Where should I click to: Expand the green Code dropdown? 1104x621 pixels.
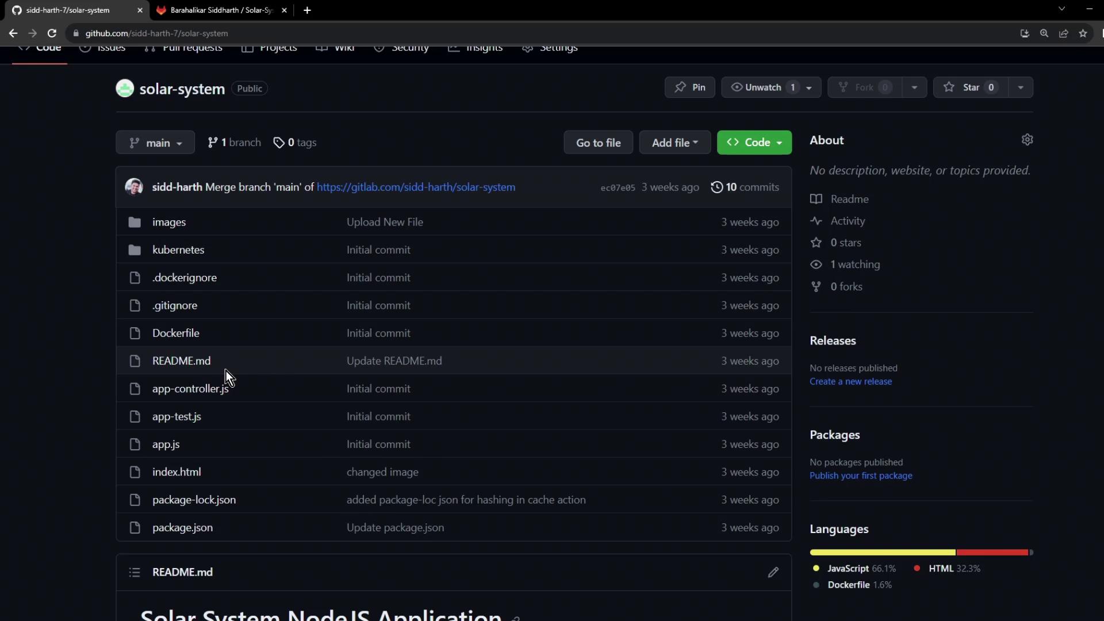pos(754,143)
